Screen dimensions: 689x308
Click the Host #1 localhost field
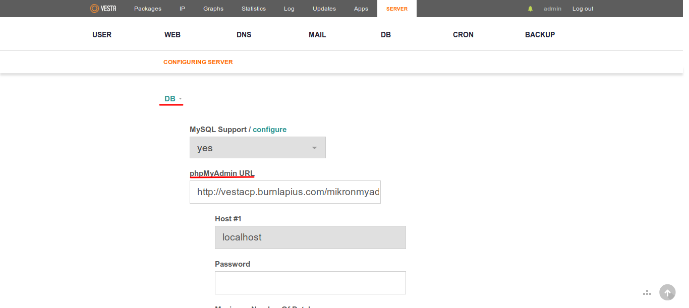pos(310,237)
